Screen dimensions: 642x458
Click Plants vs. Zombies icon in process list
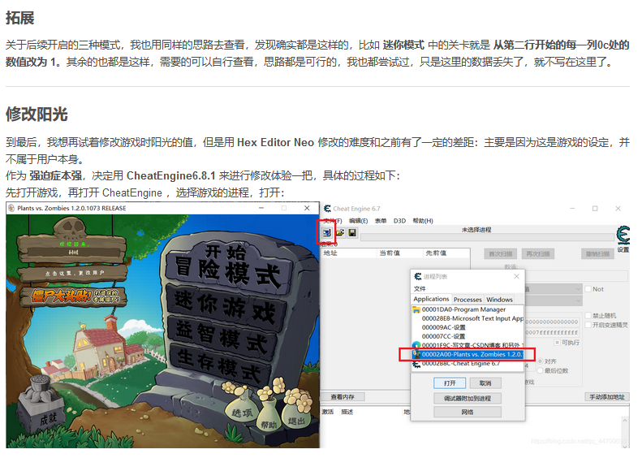tap(416, 354)
